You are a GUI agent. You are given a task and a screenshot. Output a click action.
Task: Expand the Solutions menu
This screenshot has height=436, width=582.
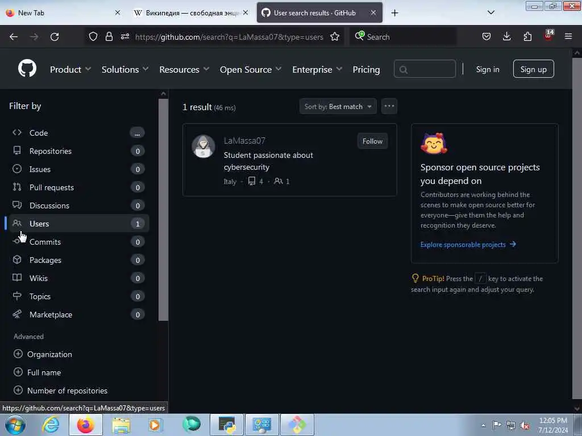coord(125,69)
